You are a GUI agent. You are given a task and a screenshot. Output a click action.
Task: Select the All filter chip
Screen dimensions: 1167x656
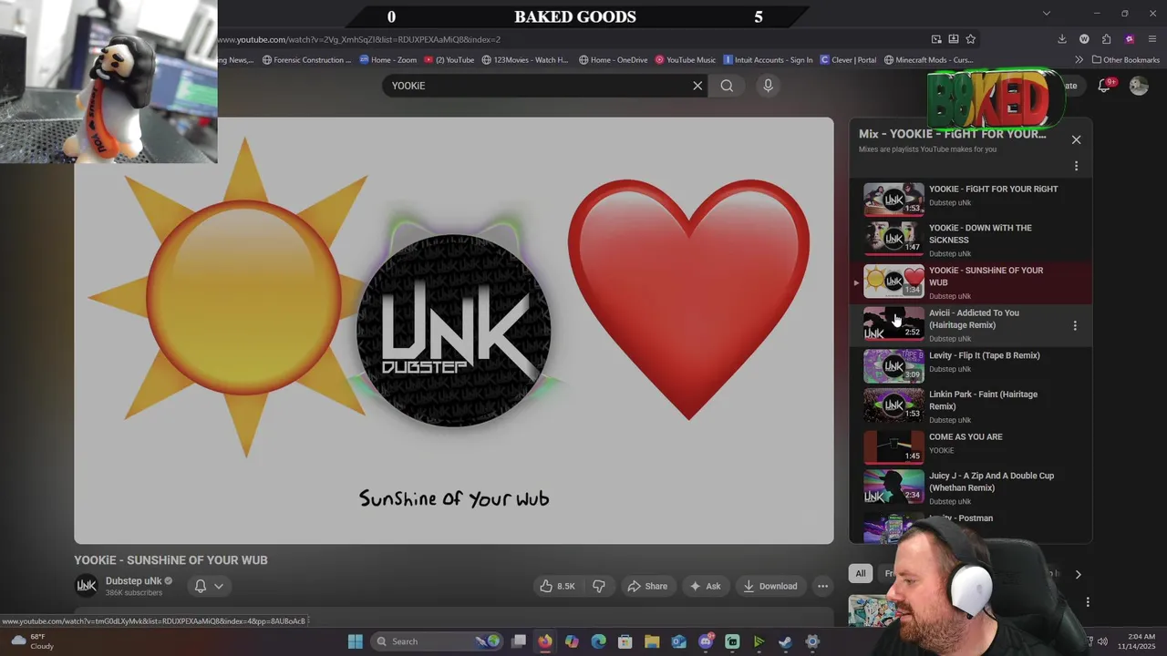860,573
